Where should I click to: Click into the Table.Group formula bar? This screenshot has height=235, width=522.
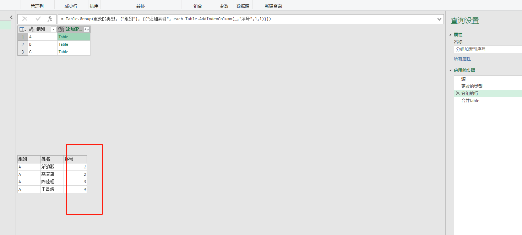tap(247, 19)
